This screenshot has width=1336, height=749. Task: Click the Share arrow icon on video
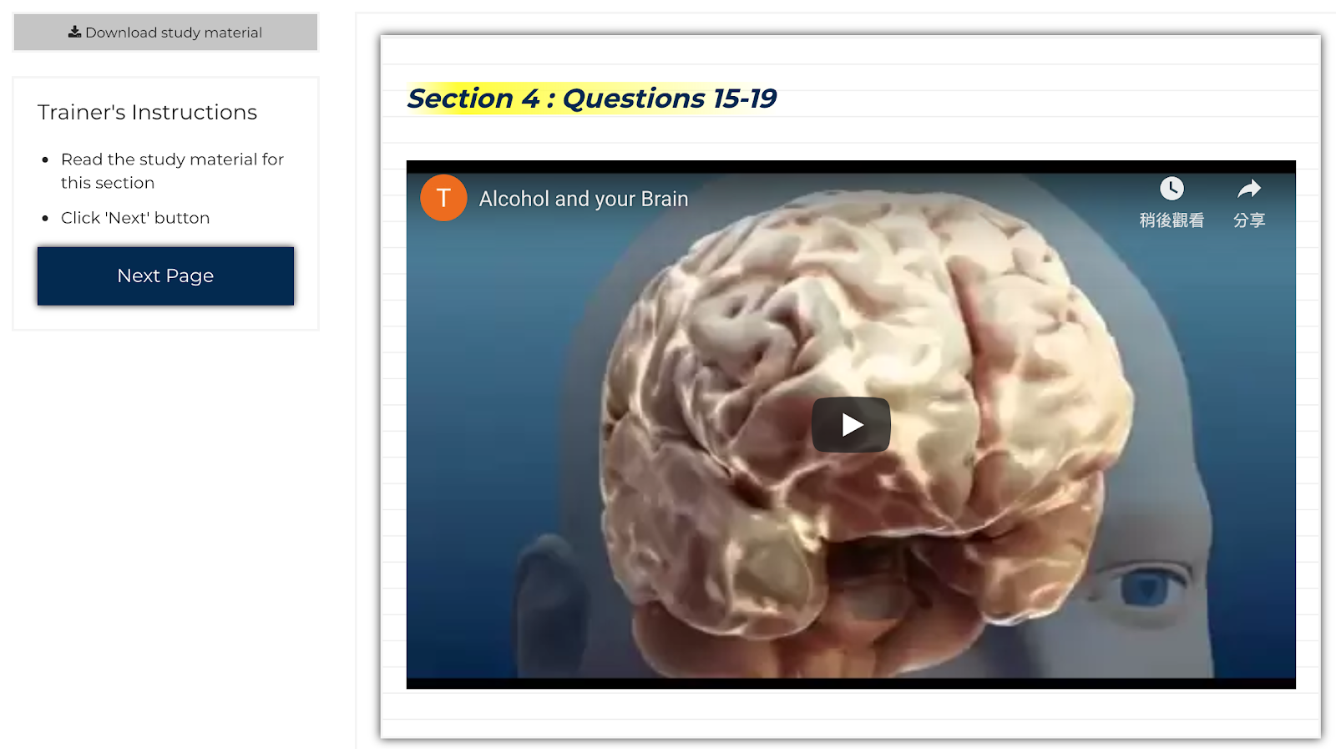click(1249, 189)
